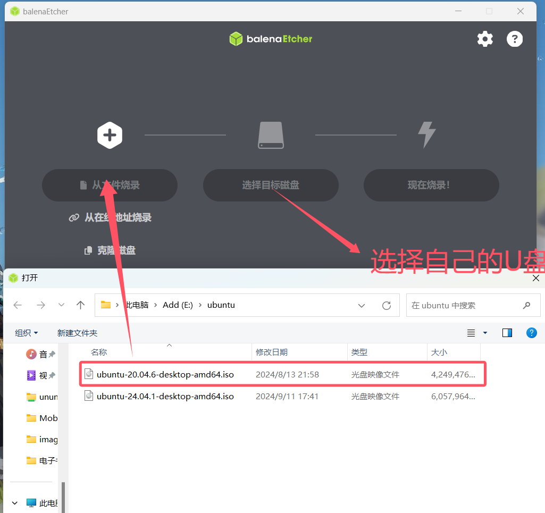Click 新建文件夹 button
Screen dimensions: 545x513
[77, 333]
